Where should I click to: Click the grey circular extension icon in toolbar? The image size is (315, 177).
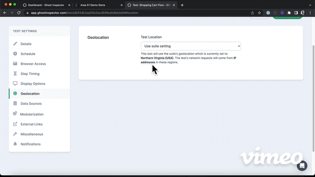pos(275,13)
